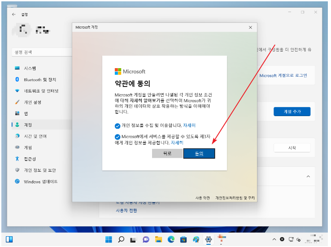Close the Microsoft 계정 dialog

click(x=250, y=27)
